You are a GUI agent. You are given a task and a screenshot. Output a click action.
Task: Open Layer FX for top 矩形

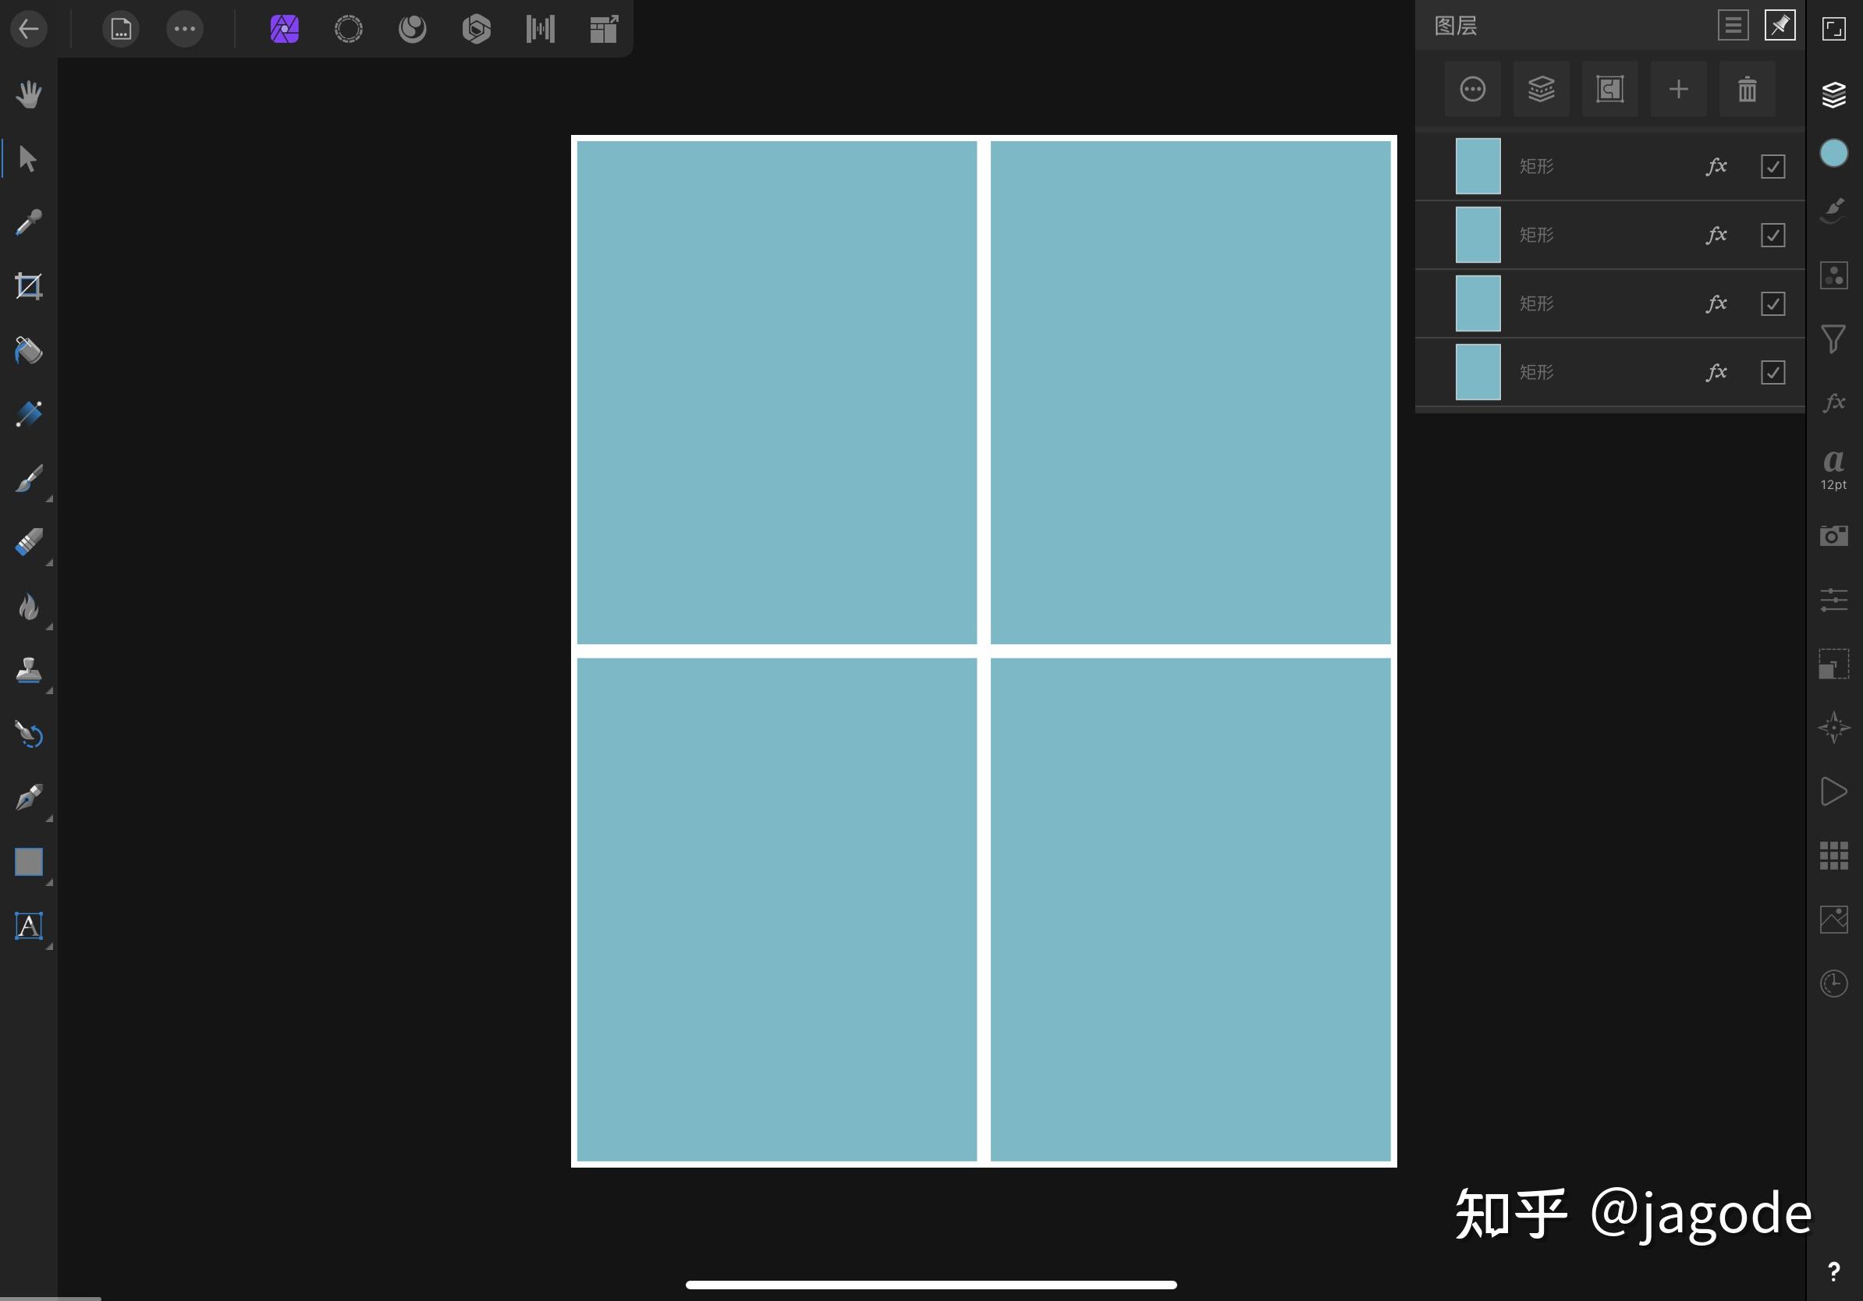tap(1714, 165)
